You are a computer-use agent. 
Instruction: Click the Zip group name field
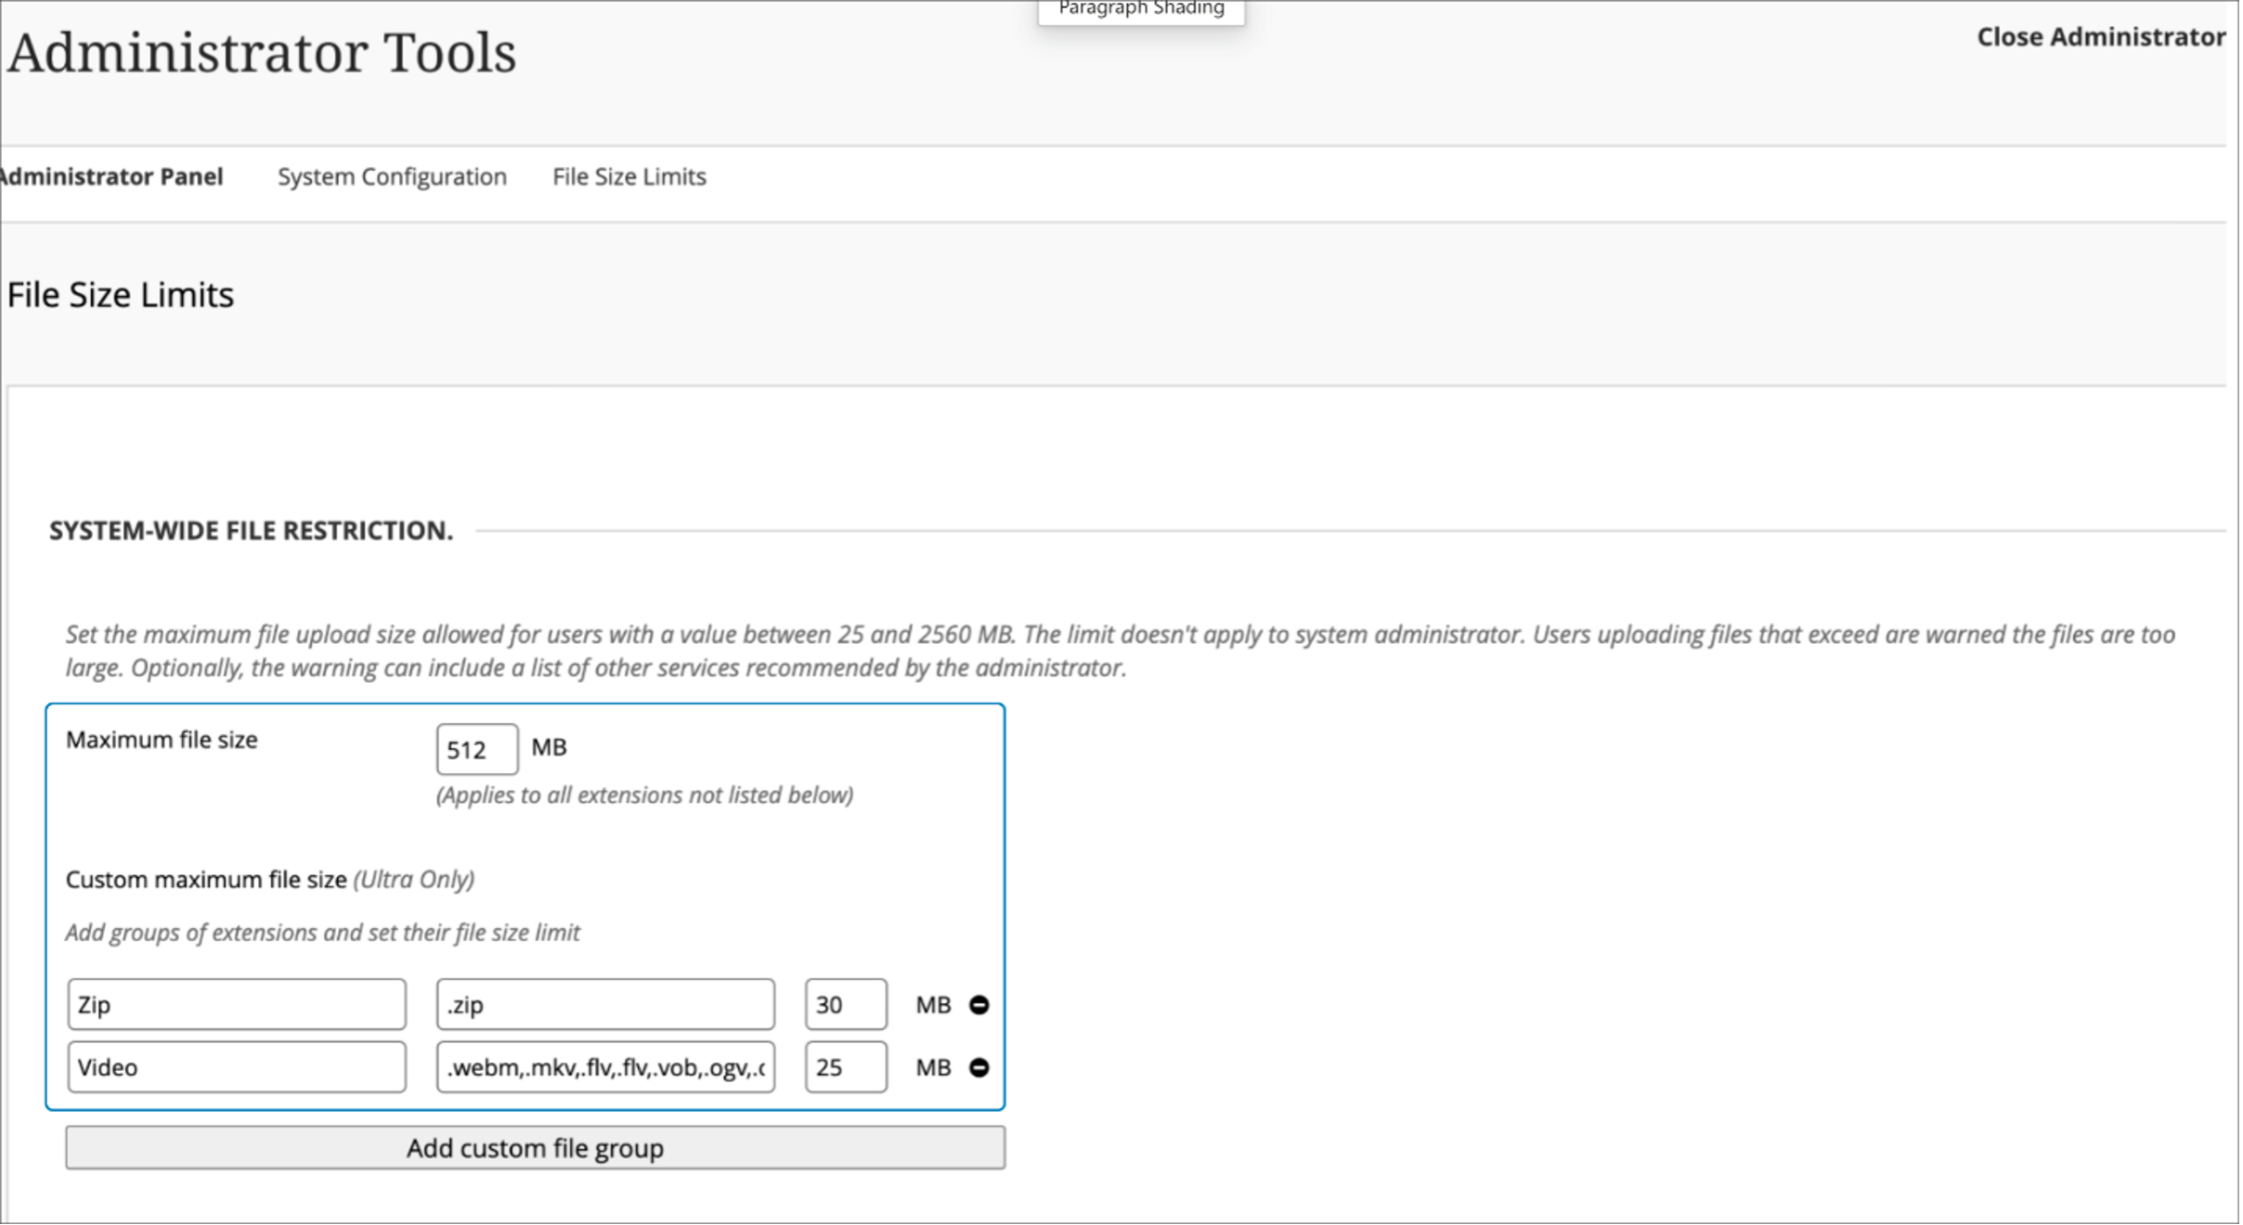click(236, 1004)
